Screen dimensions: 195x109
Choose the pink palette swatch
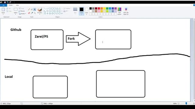pos(99,11)
